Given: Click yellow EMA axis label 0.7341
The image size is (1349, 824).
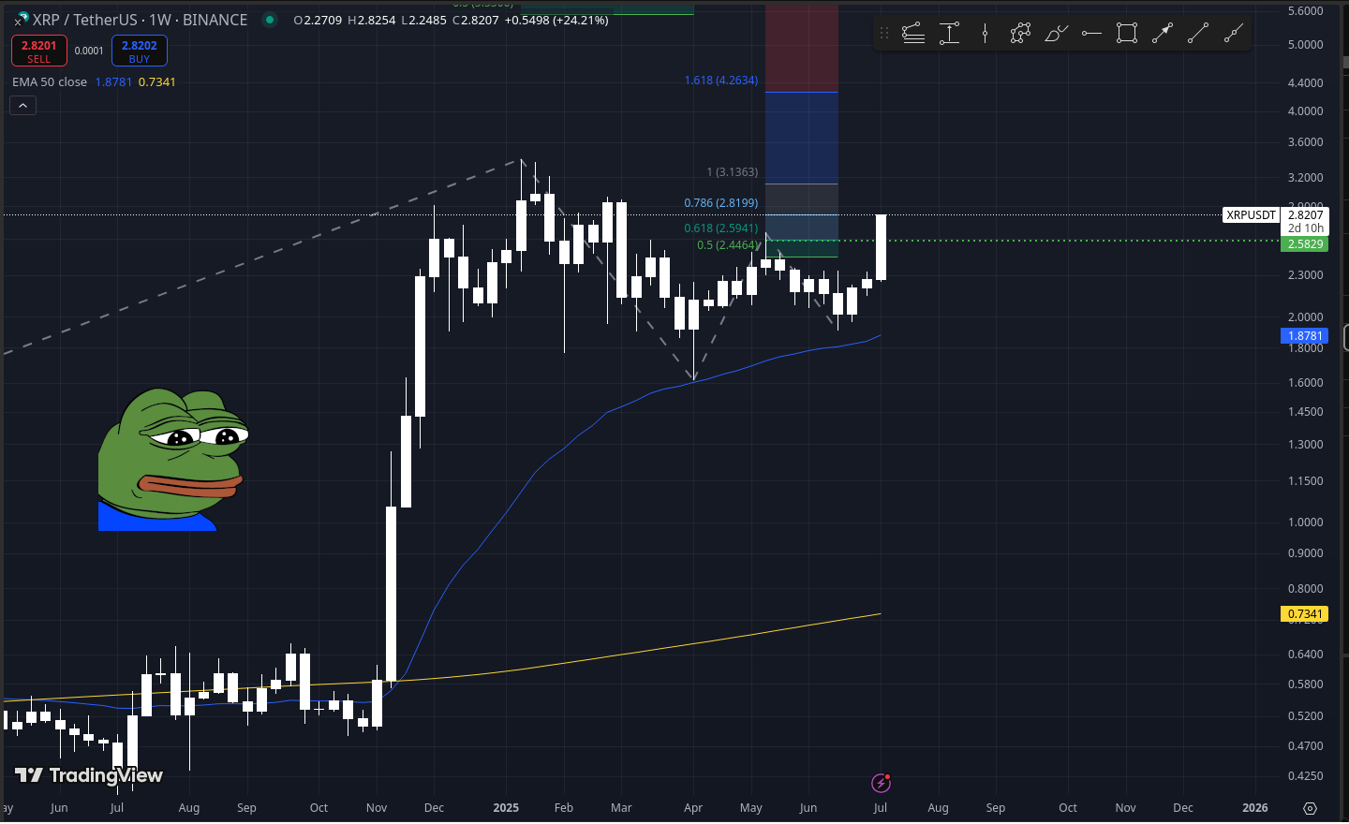Looking at the screenshot, I should (x=1305, y=614).
